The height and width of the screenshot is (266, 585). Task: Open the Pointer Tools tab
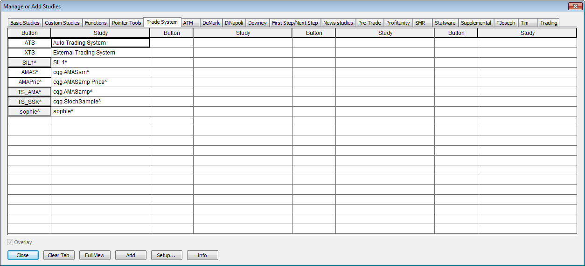[126, 23]
